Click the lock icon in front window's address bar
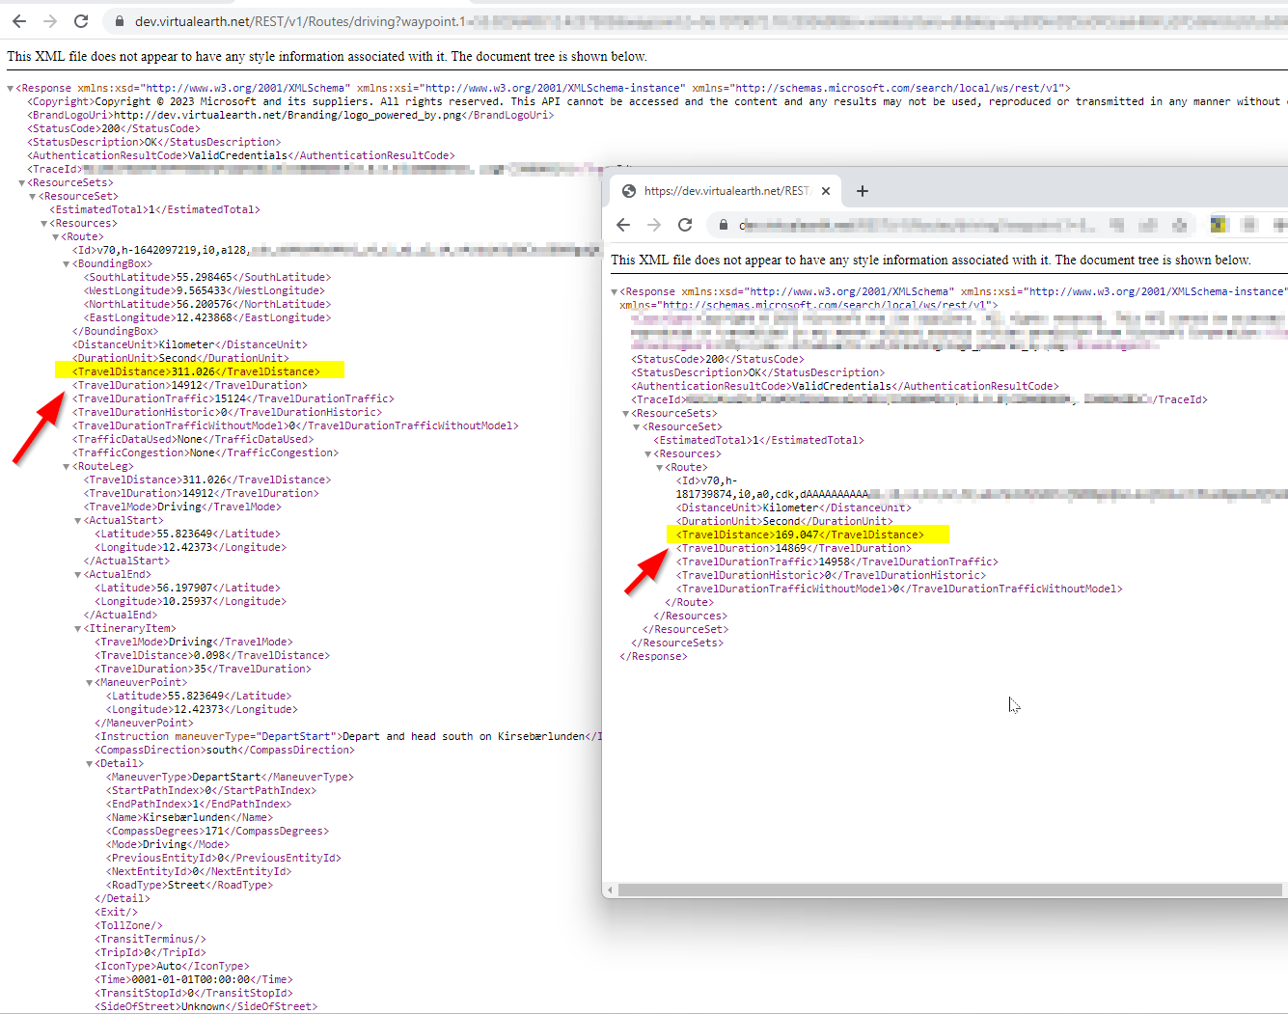The width and height of the screenshot is (1288, 1014). click(x=723, y=225)
